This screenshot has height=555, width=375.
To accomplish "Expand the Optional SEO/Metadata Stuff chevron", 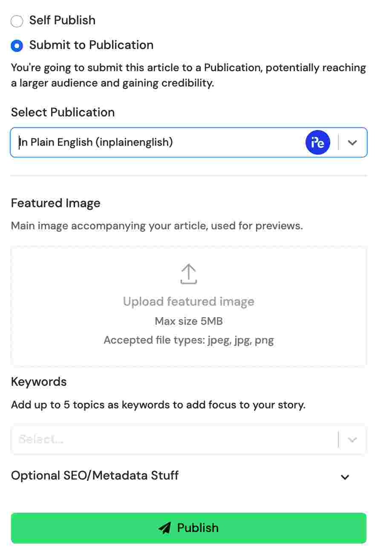I will (345, 477).
